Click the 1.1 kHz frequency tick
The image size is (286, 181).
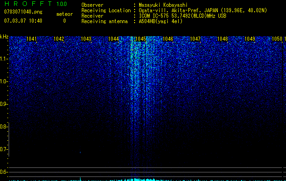click(4, 59)
